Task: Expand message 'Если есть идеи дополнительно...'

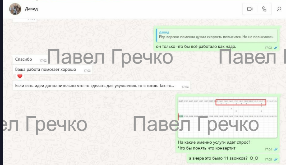Action: 102,86
